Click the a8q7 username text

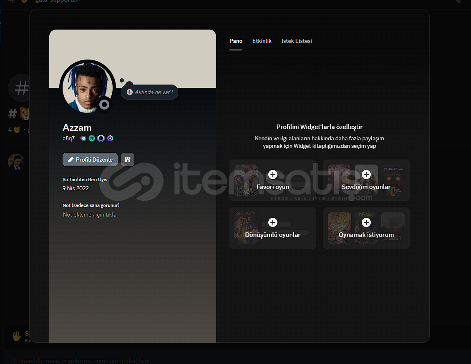point(68,138)
